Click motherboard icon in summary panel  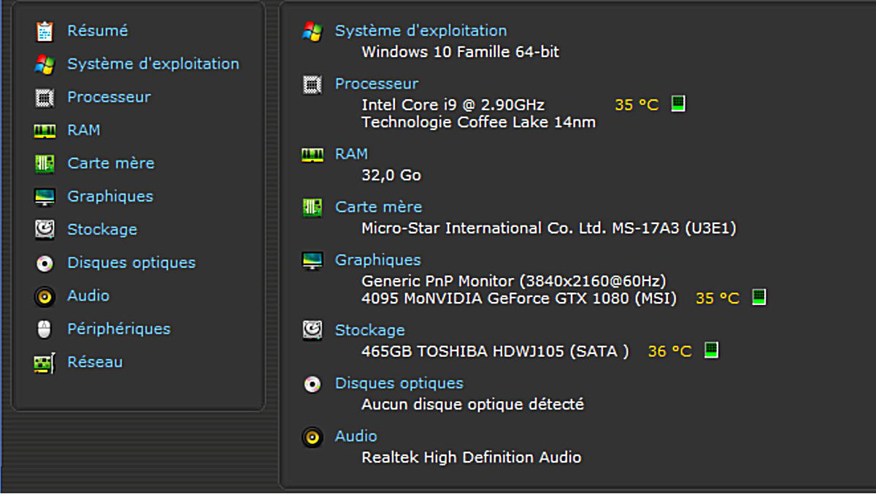[312, 208]
